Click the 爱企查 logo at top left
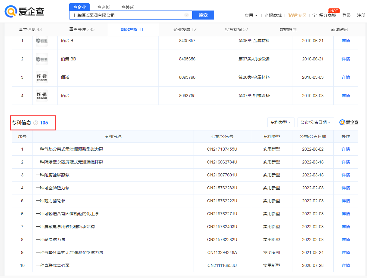 click(x=24, y=11)
